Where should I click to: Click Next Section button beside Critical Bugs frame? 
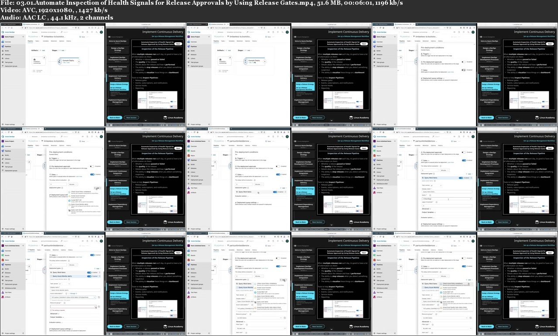(x=503, y=222)
